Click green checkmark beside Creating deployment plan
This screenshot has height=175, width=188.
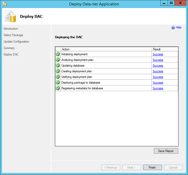click(58, 71)
